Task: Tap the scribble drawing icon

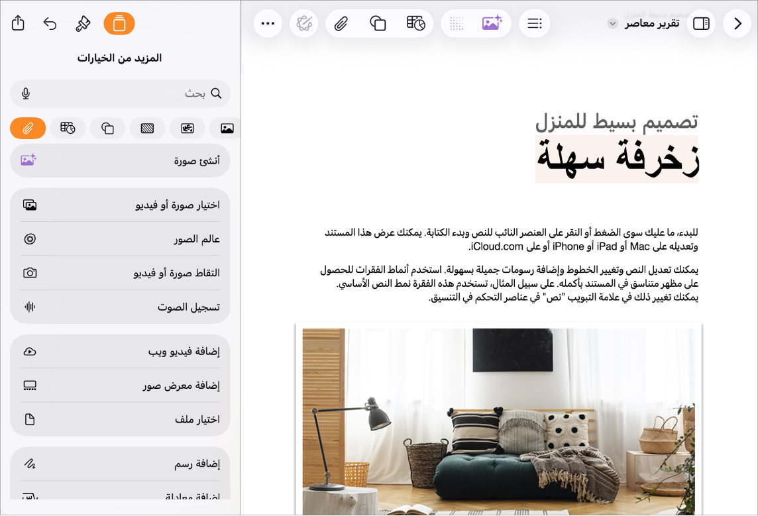Action: click(30, 464)
